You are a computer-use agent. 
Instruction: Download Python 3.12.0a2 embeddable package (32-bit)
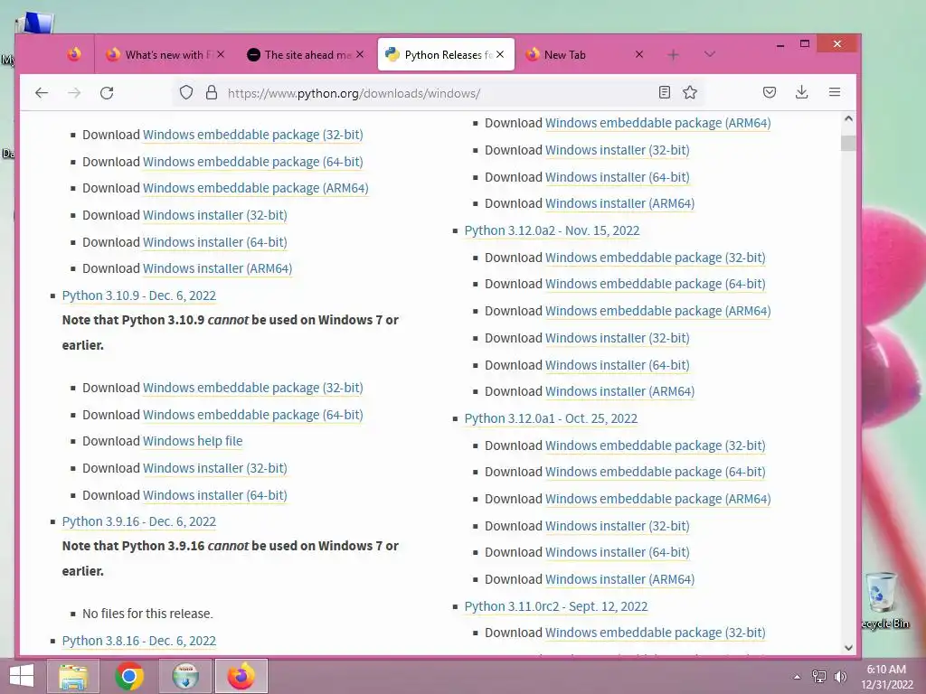655,258
